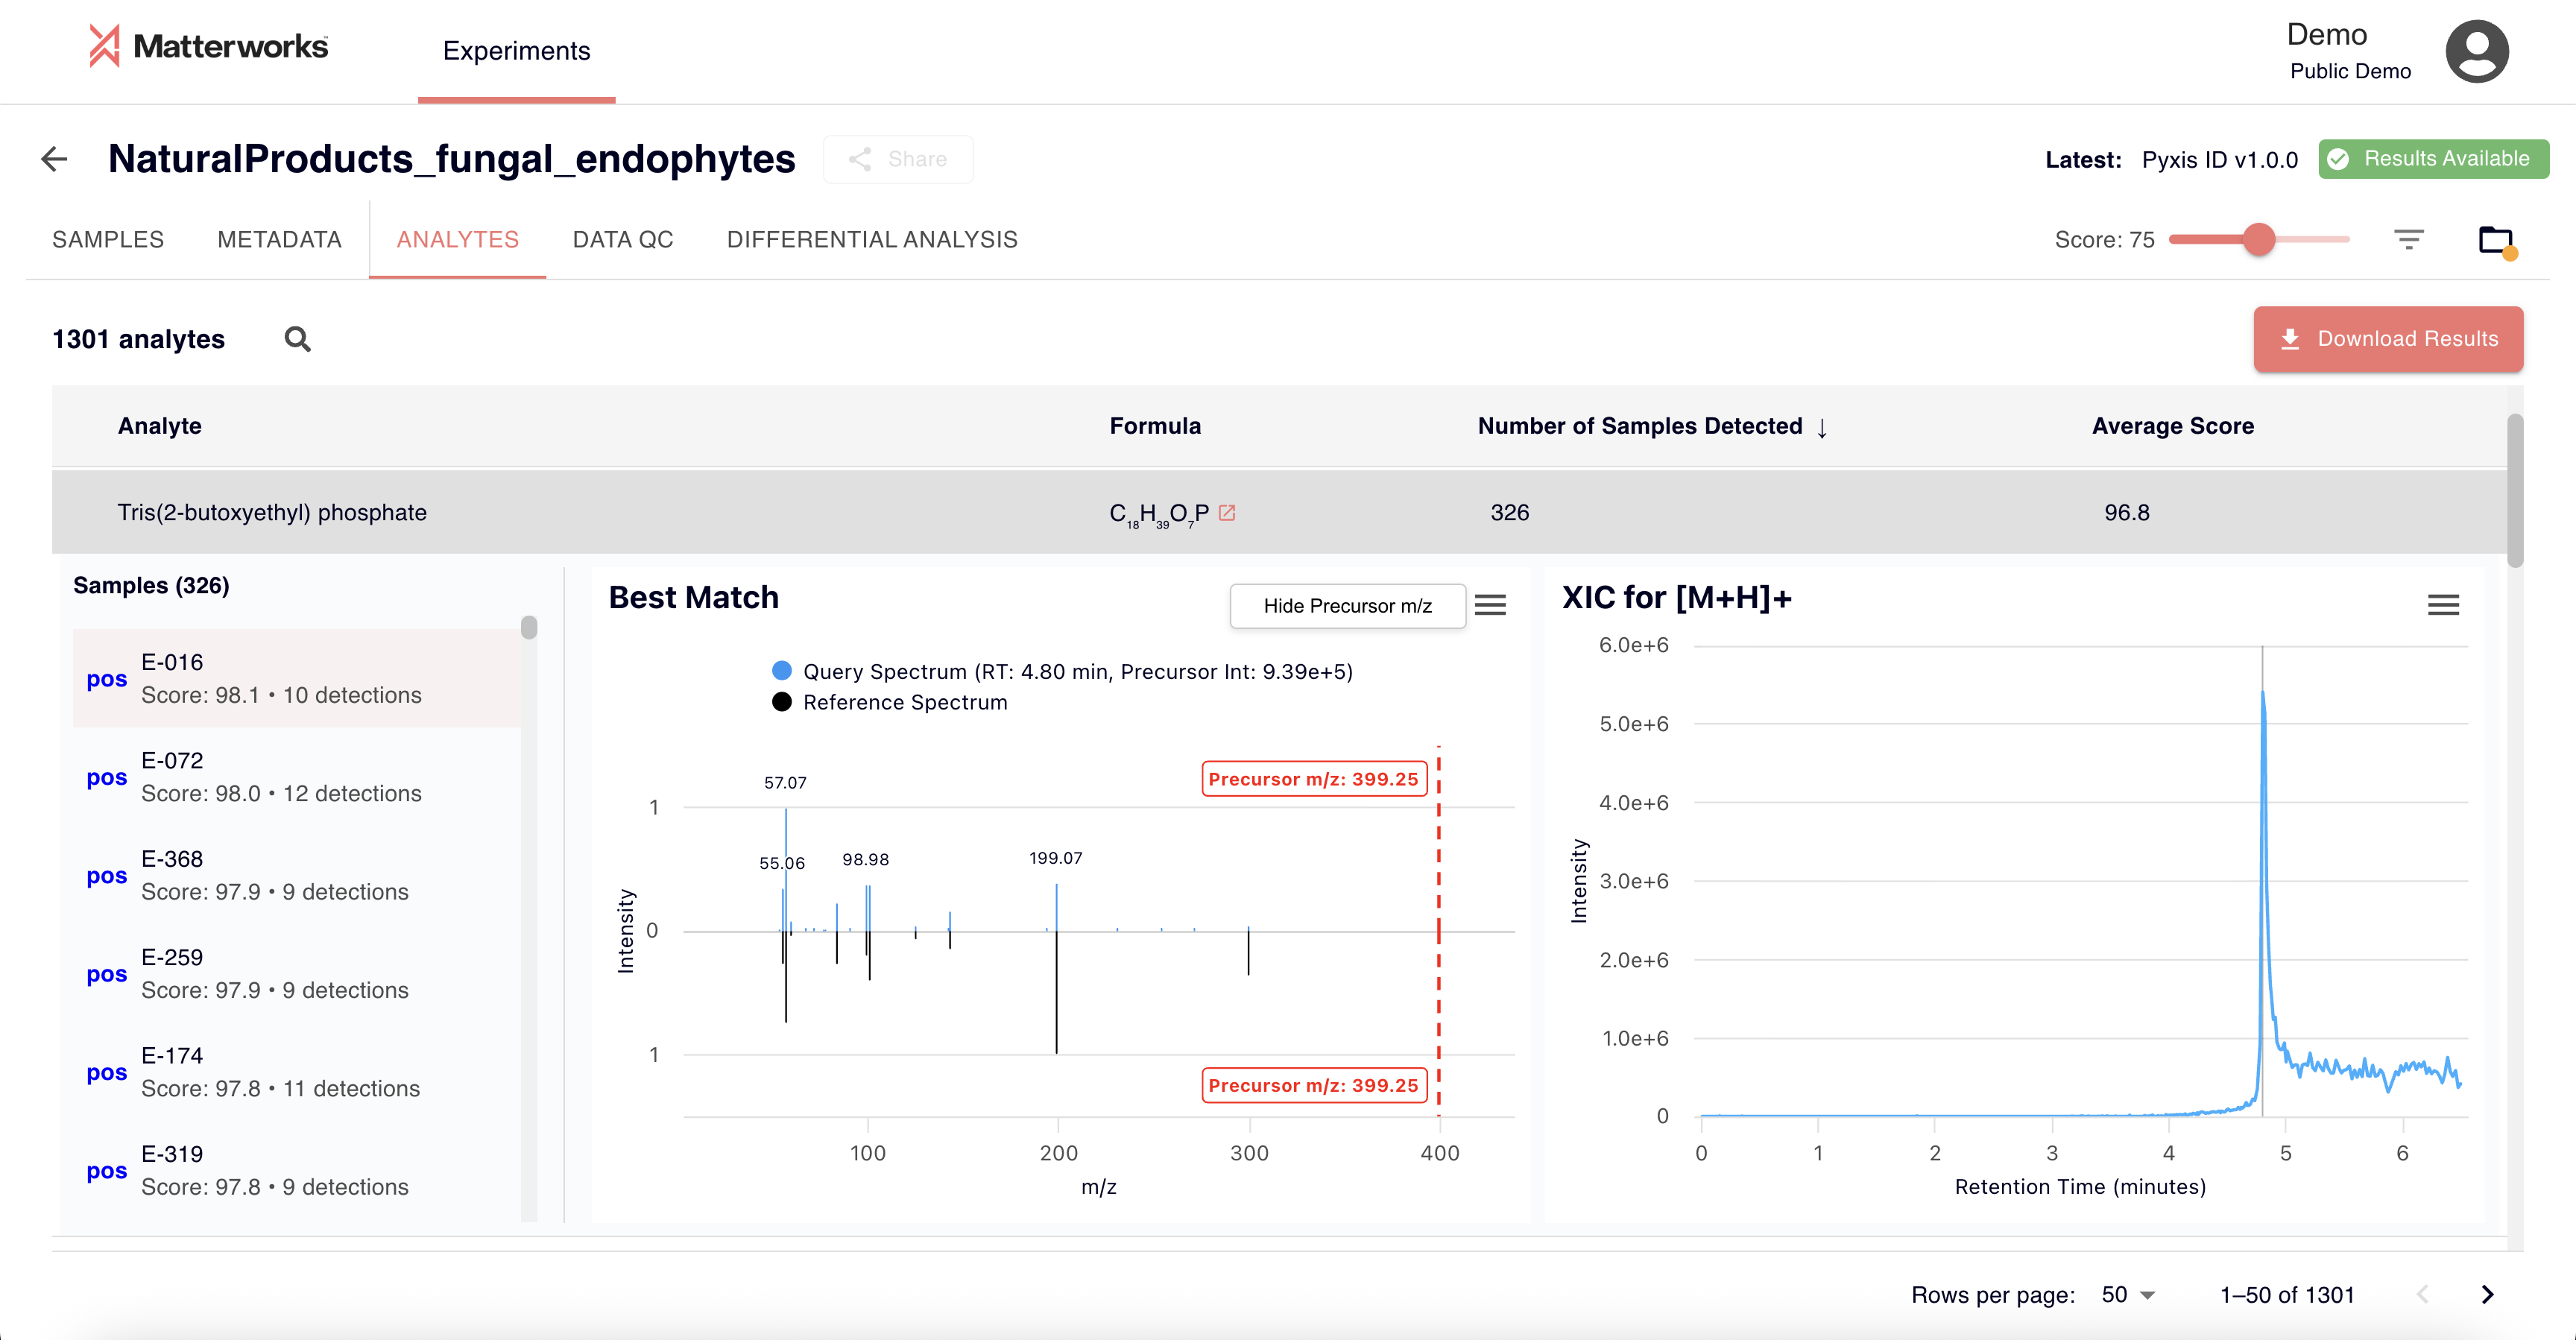Open the formula external link for C18H39O7P
This screenshot has width=2576, height=1340.
pos(1228,512)
